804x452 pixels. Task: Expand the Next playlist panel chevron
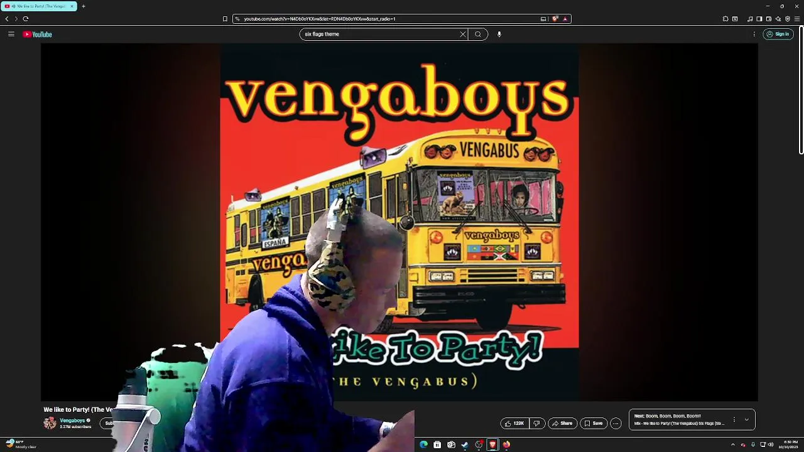point(746,419)
